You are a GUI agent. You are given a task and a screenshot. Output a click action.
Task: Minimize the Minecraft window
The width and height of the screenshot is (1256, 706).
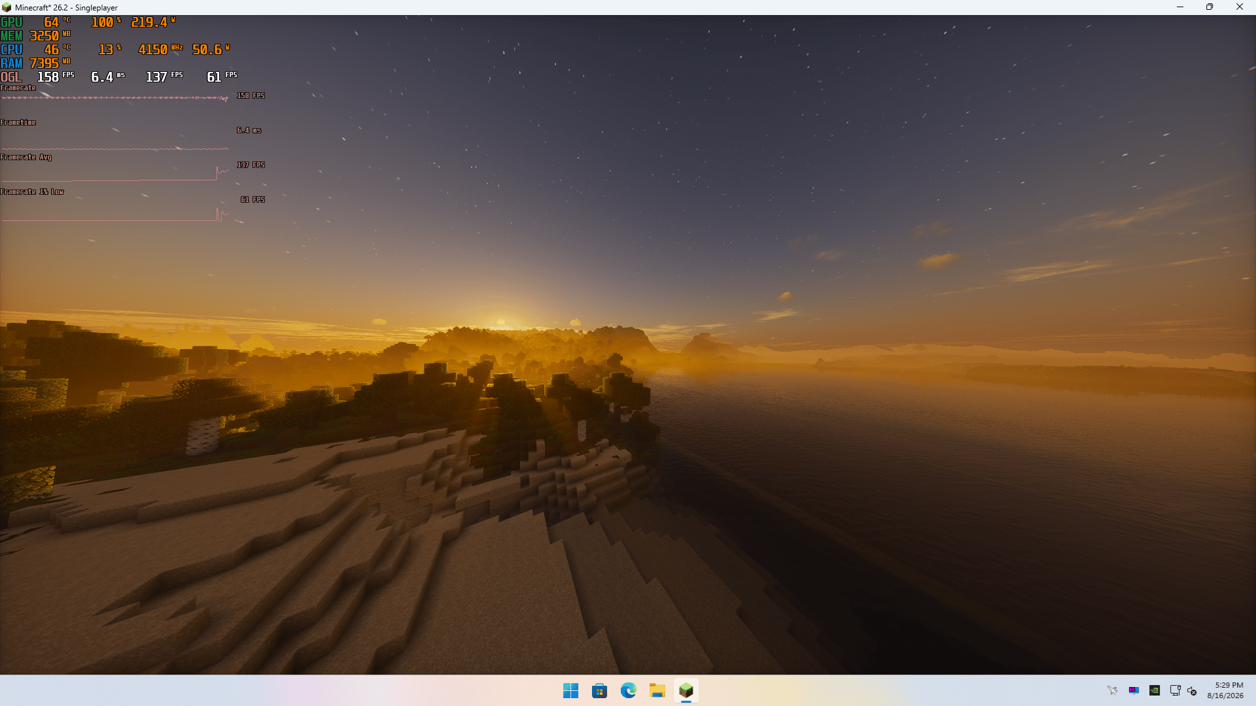click(x=1180, y=7)
